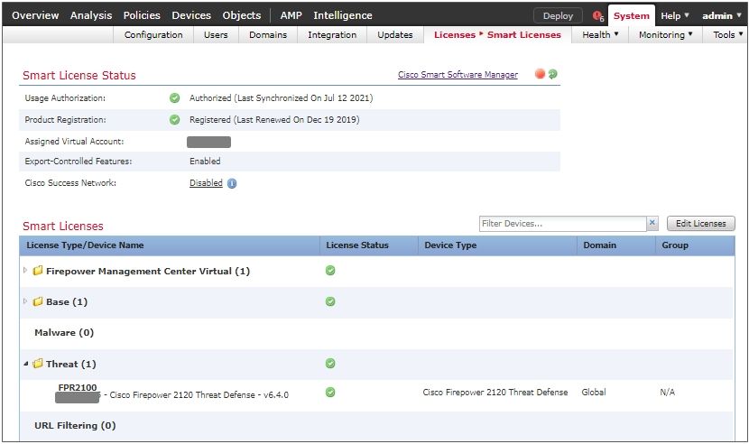Screen dimensions: 749x444
Task: Click the Threat license folder icon
Action: coord(38,364)
